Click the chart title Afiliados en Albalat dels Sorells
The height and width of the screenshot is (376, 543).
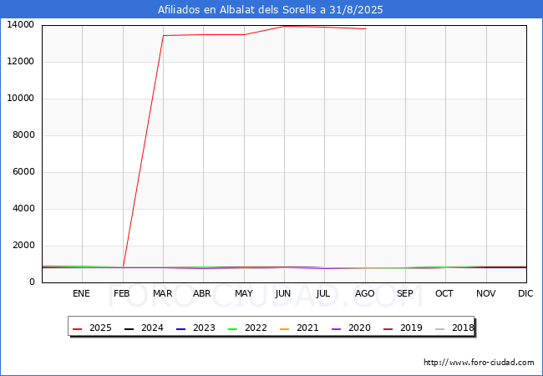click(x=271, y=10)
